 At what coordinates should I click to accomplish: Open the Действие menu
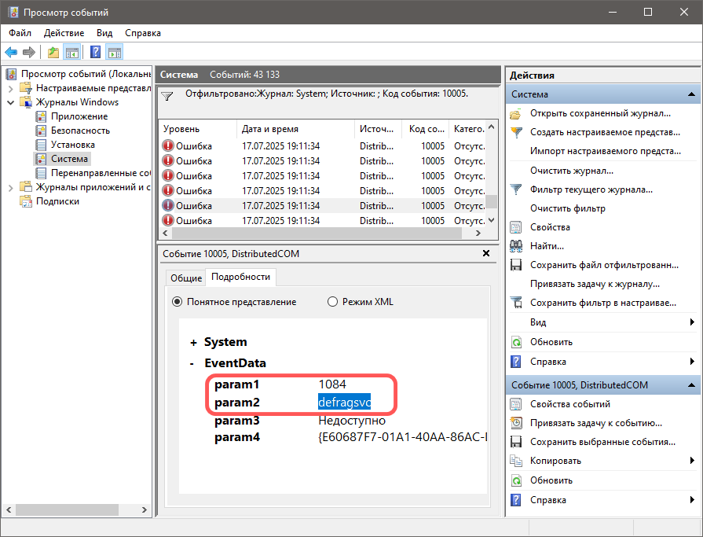pos(64,33)
